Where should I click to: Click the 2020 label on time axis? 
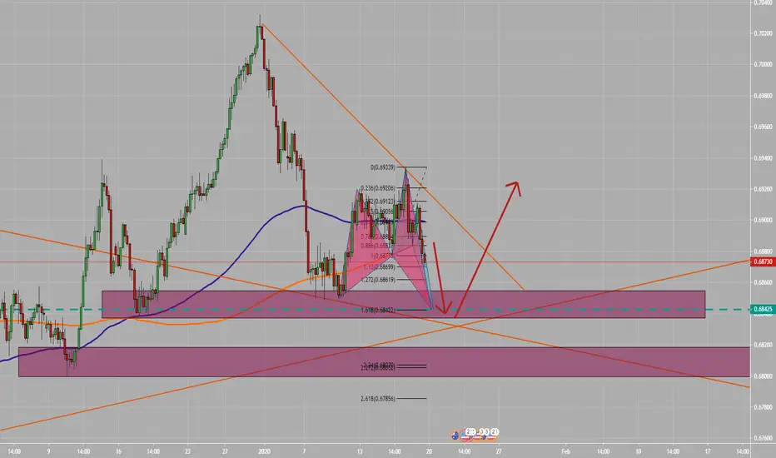264,451
